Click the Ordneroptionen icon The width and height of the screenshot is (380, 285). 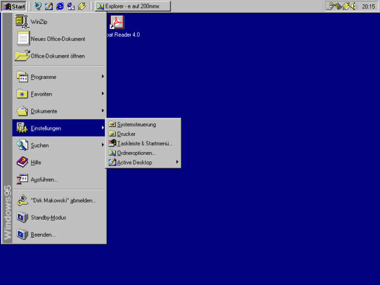click(112, 153)
